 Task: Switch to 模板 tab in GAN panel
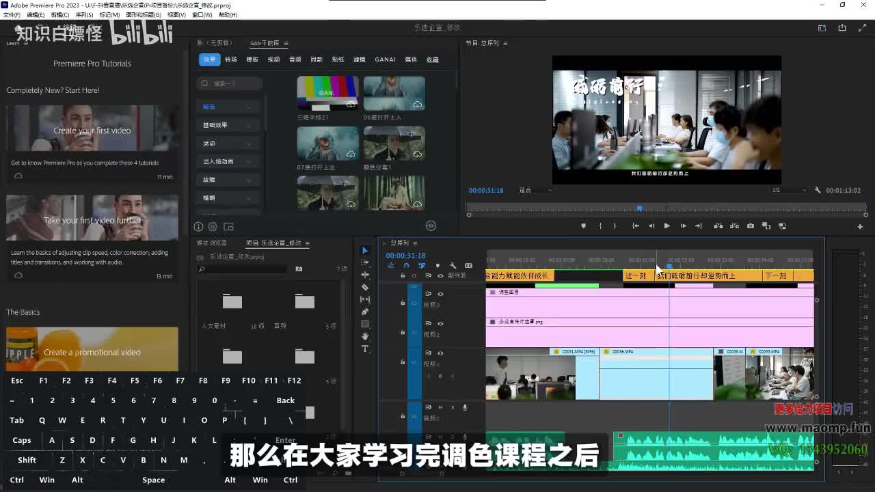252,59
